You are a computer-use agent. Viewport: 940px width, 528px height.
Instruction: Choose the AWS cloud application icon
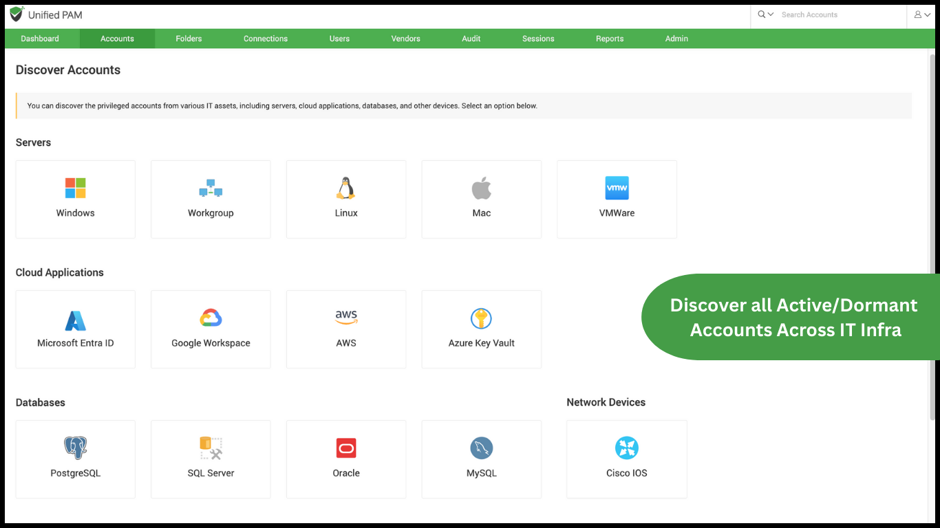point(345,318)
